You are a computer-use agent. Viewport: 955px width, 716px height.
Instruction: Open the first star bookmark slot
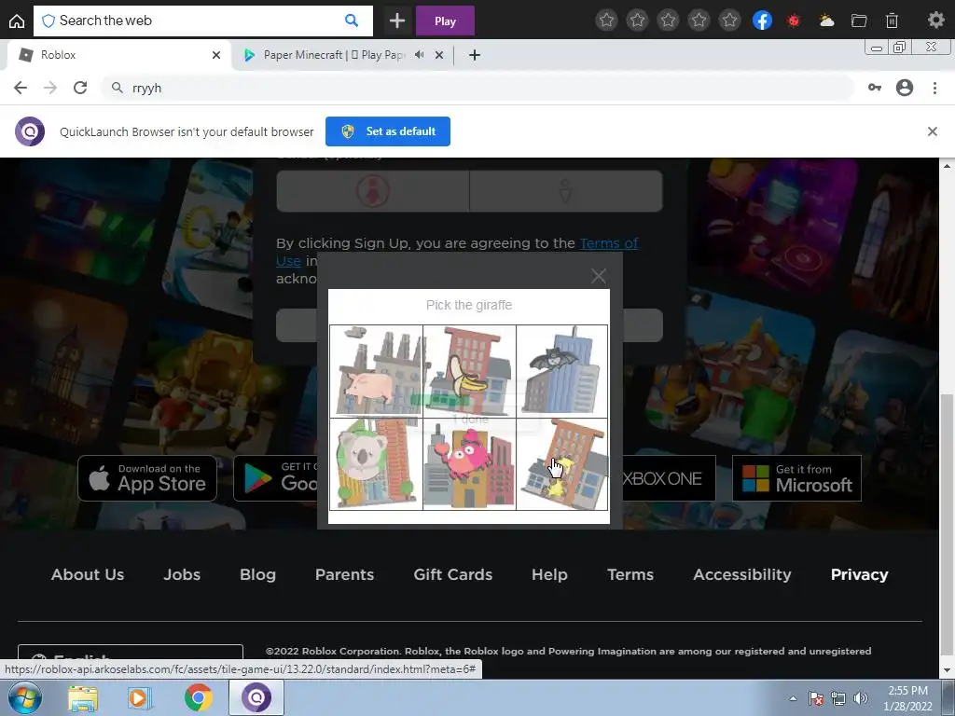[606, 21]
